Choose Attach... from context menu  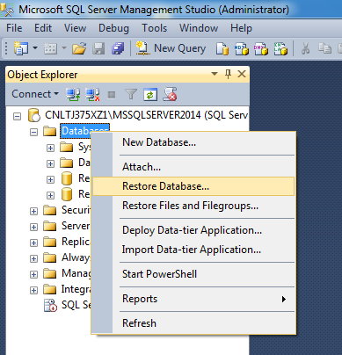[x=193, y=167]
